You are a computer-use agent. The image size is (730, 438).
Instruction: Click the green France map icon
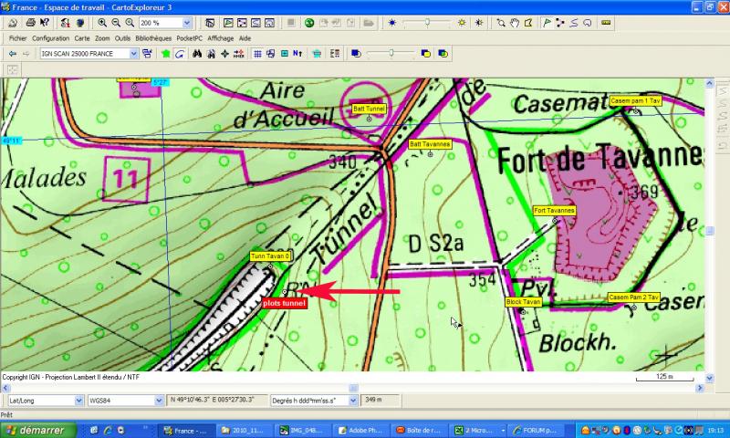[x=166, y=54]
